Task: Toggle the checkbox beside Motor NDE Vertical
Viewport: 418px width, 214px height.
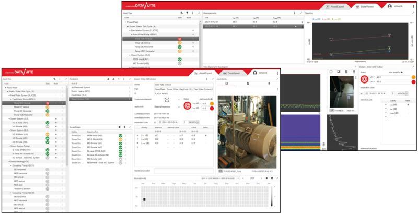Action: pos(55,103)
